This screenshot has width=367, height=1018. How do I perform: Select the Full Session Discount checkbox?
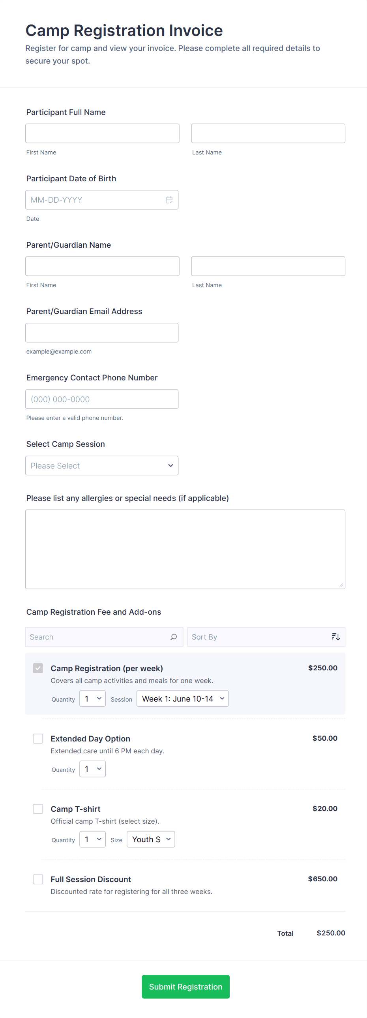coord(38,879)
